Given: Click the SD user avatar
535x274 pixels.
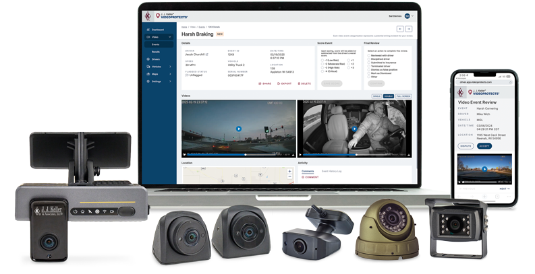Looking at the screenshot, I should (407, 16).
